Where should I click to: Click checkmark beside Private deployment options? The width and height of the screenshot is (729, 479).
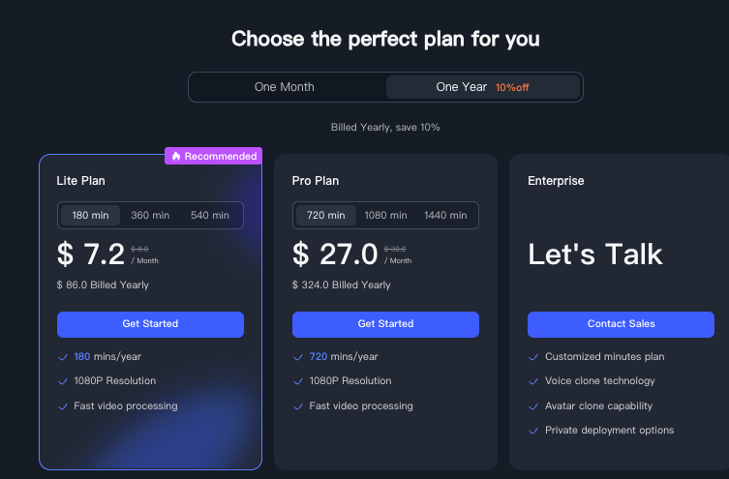tap(533, 431)
